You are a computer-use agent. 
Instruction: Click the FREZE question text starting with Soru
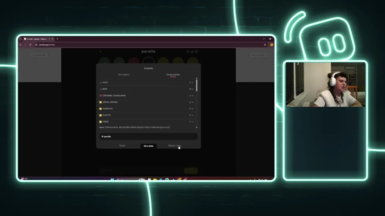pos(135,127)
